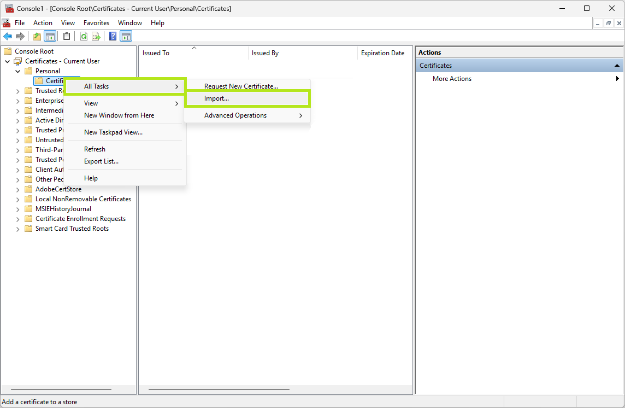Collapse the Personal tree node
This screenshot has width=625, height=408.
[x=17, y=71]
